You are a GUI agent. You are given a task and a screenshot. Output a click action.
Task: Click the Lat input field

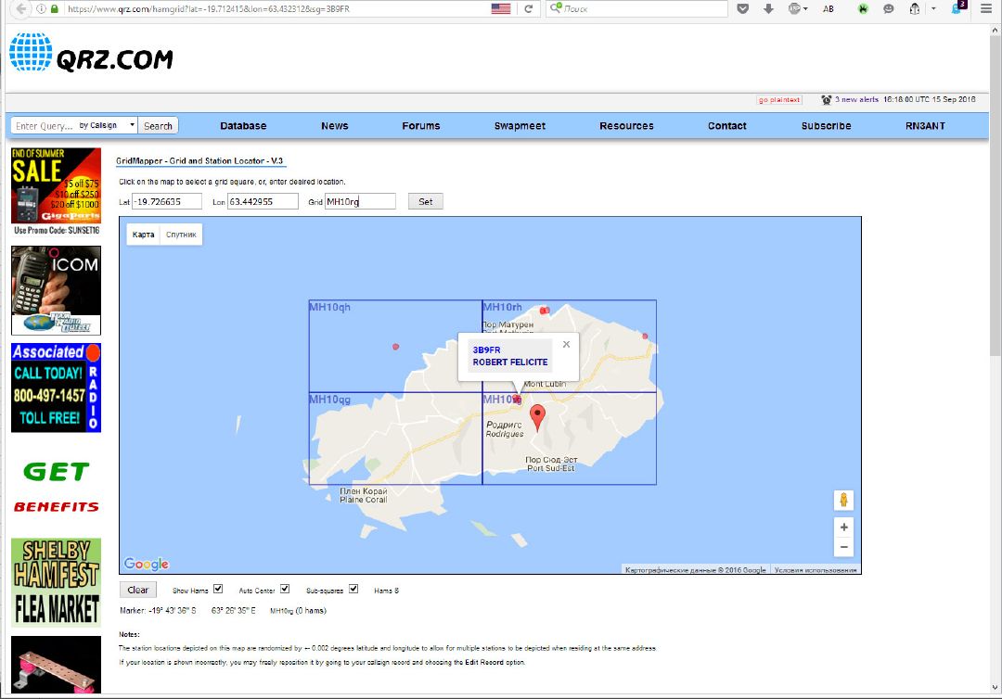click(167, 202)
